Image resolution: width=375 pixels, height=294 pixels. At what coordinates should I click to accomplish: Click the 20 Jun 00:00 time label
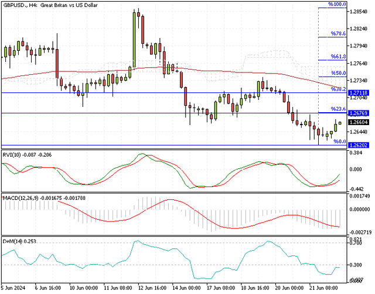pyautogui.click(x=289, y=288)
